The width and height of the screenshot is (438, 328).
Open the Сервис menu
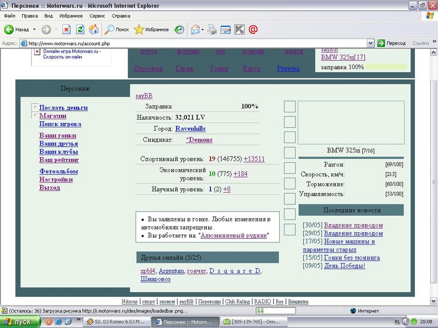point(97,16)
